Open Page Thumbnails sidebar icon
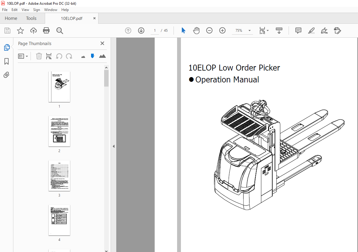Screen dimensions: 358x252 click(x=7, y=47)
